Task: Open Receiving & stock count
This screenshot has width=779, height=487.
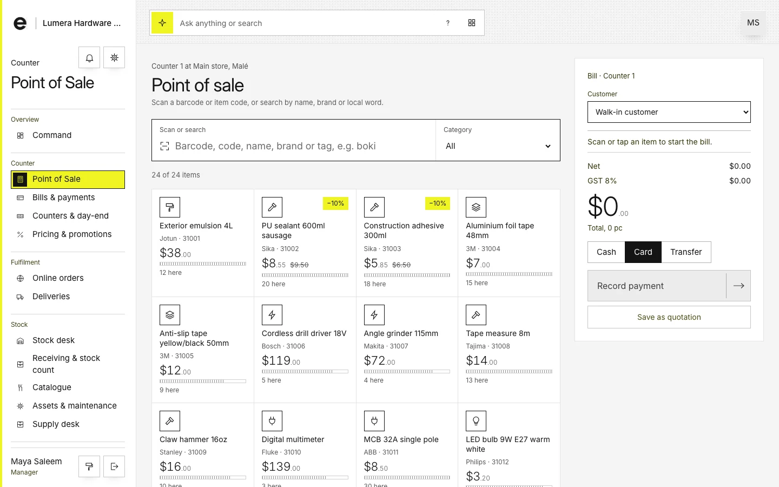Action: click(68, 364)
